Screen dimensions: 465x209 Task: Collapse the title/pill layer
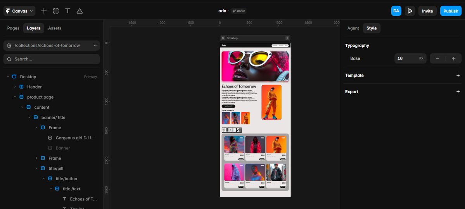[x=36, y=168]
